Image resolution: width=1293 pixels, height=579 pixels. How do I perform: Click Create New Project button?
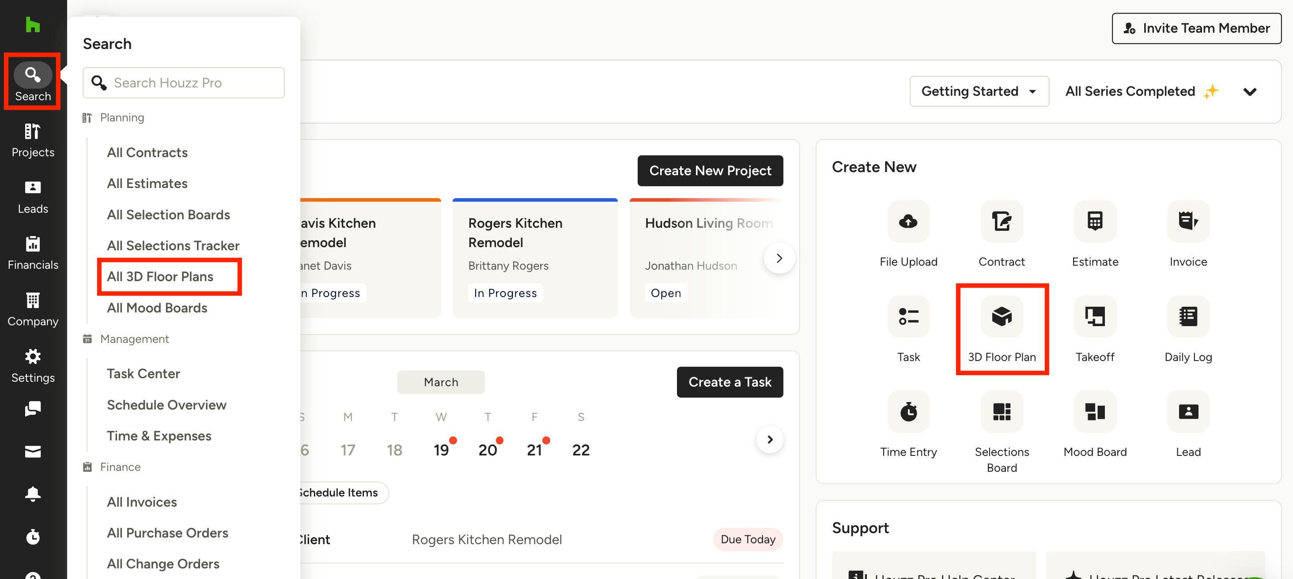pyautogui.click(x=710, y=171)
